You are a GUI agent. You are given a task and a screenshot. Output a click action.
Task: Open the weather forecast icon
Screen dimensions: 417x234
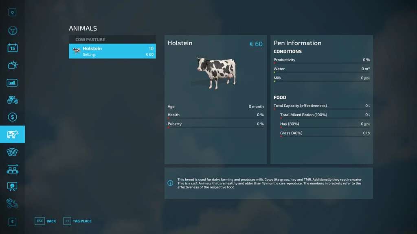pos(12,65)
